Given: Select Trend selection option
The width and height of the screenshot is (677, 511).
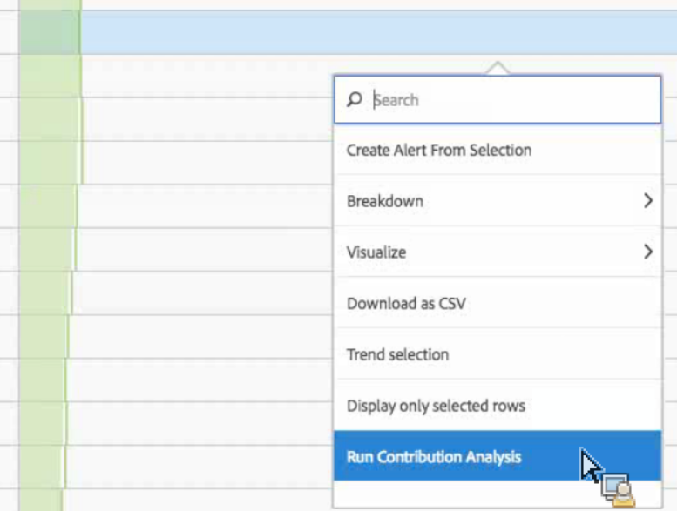Looking at the screenshot, I should pyautogui.click(x=498, y=354).
